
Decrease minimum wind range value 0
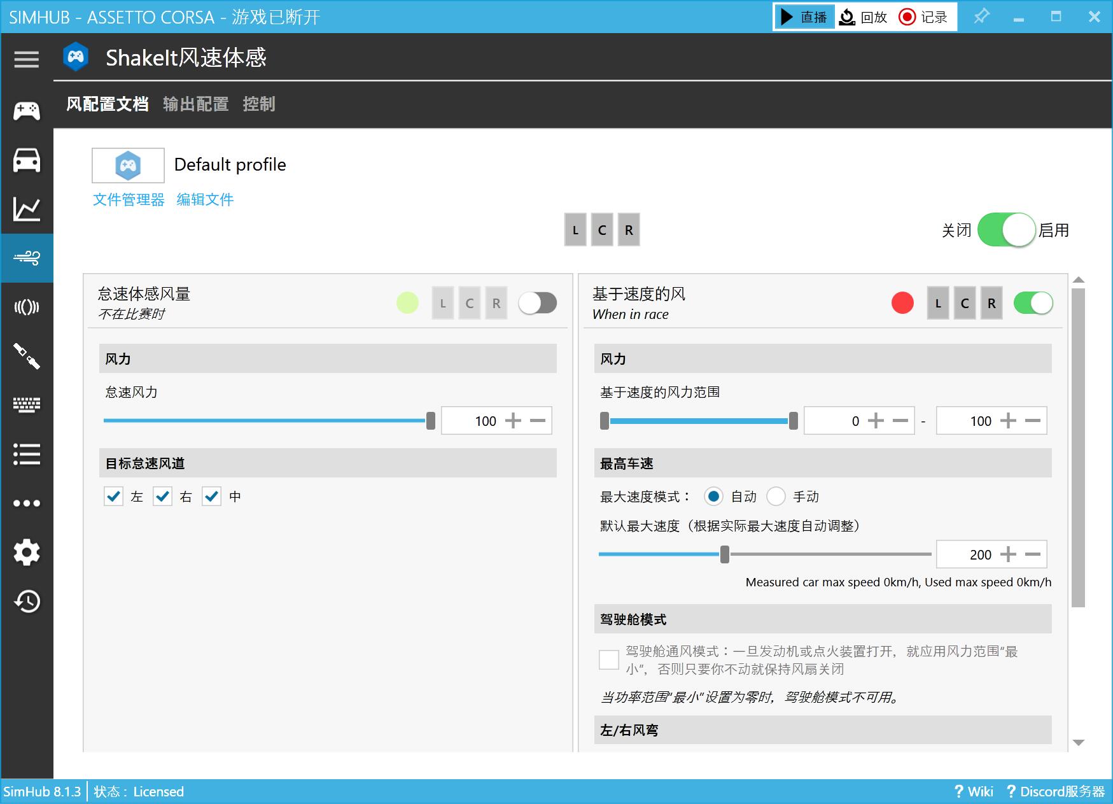click(x=900, y=421)
